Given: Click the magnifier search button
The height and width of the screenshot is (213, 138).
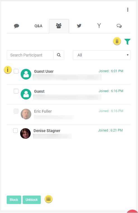Looking at the screenshot, I should [x=59, y=55].
